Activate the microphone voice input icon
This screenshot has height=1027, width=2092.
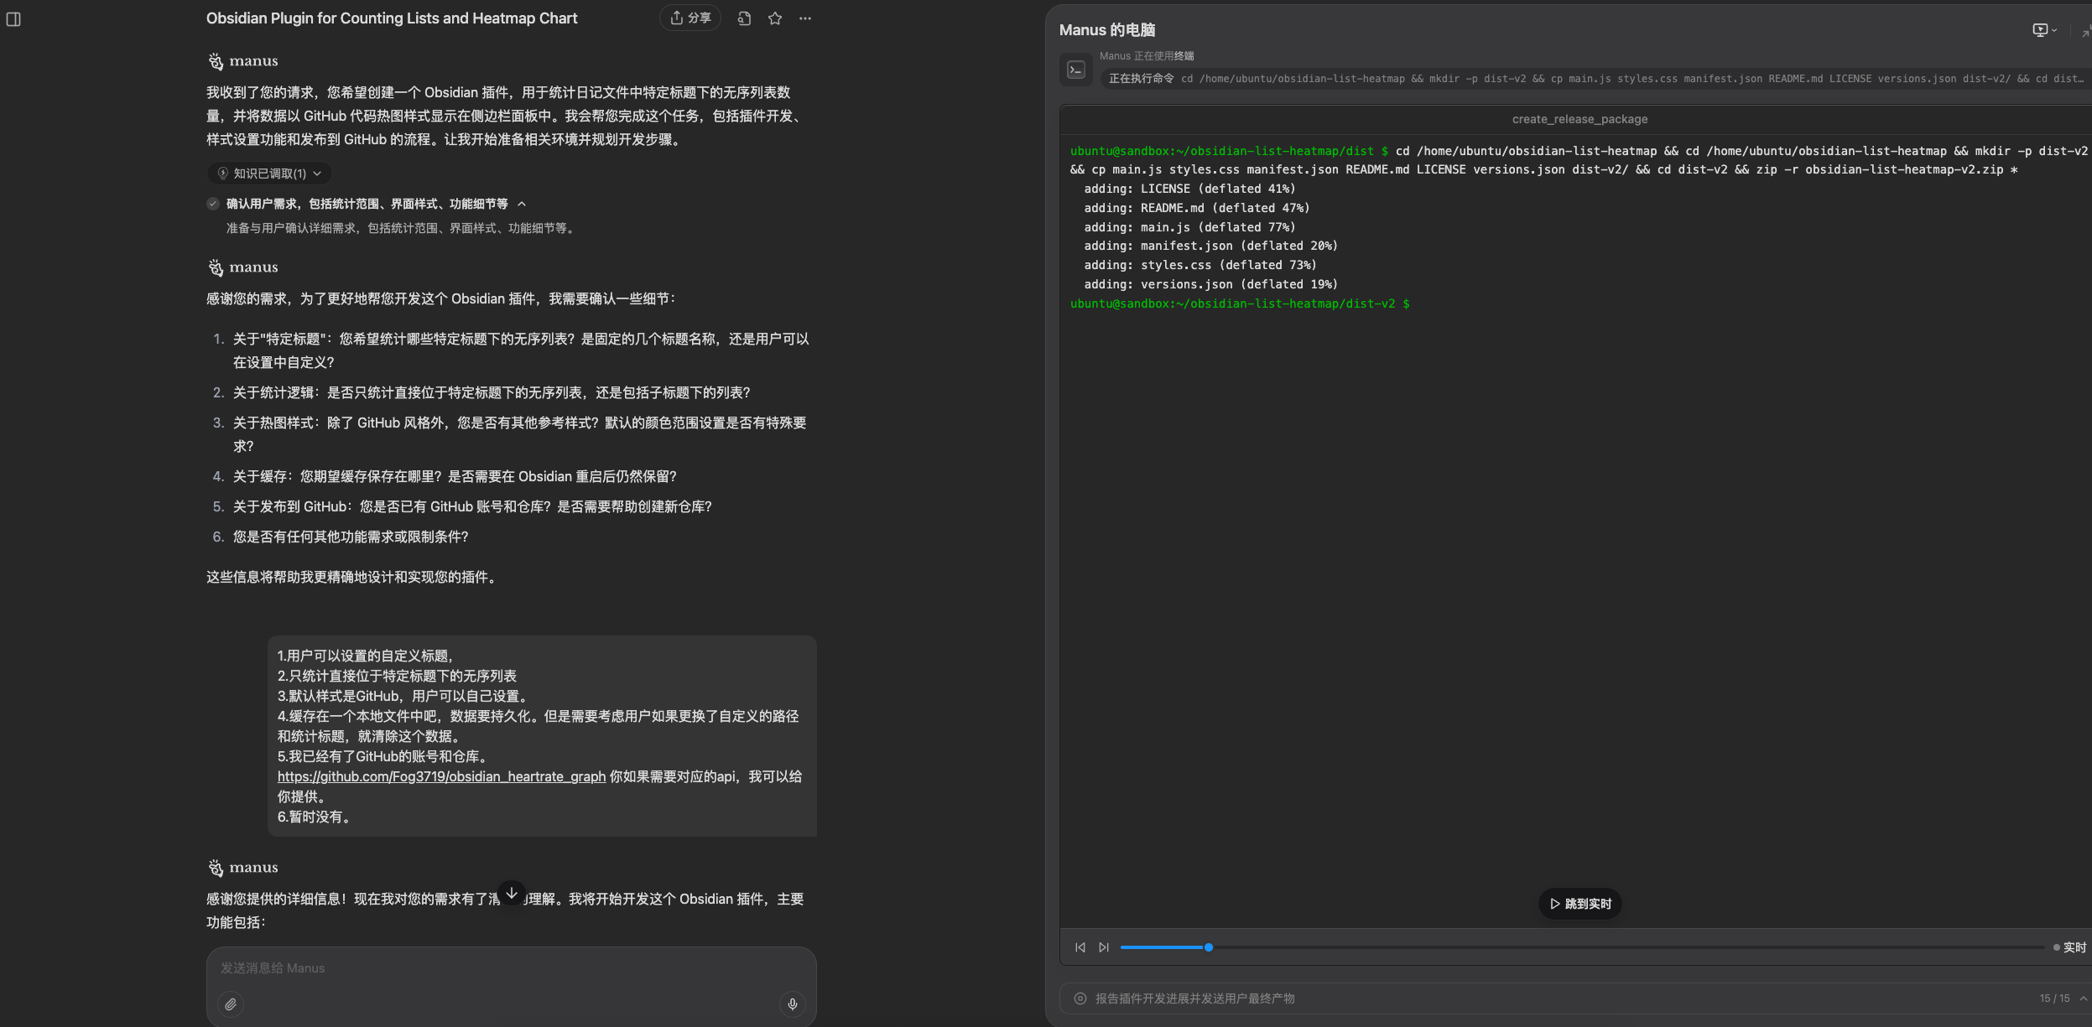coord(792,1004)
